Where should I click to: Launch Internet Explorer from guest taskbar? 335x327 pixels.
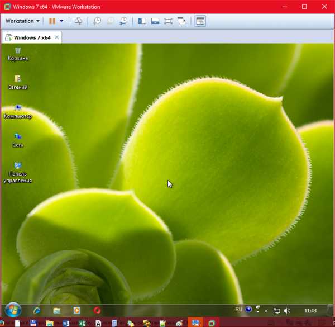(37, 310)
